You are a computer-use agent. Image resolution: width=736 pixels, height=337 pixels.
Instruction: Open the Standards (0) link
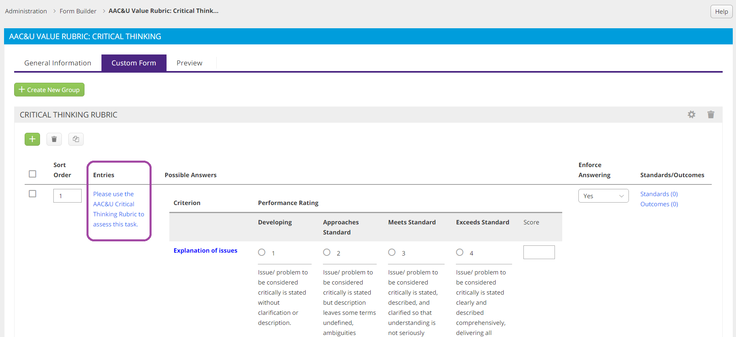pos(659,194)
